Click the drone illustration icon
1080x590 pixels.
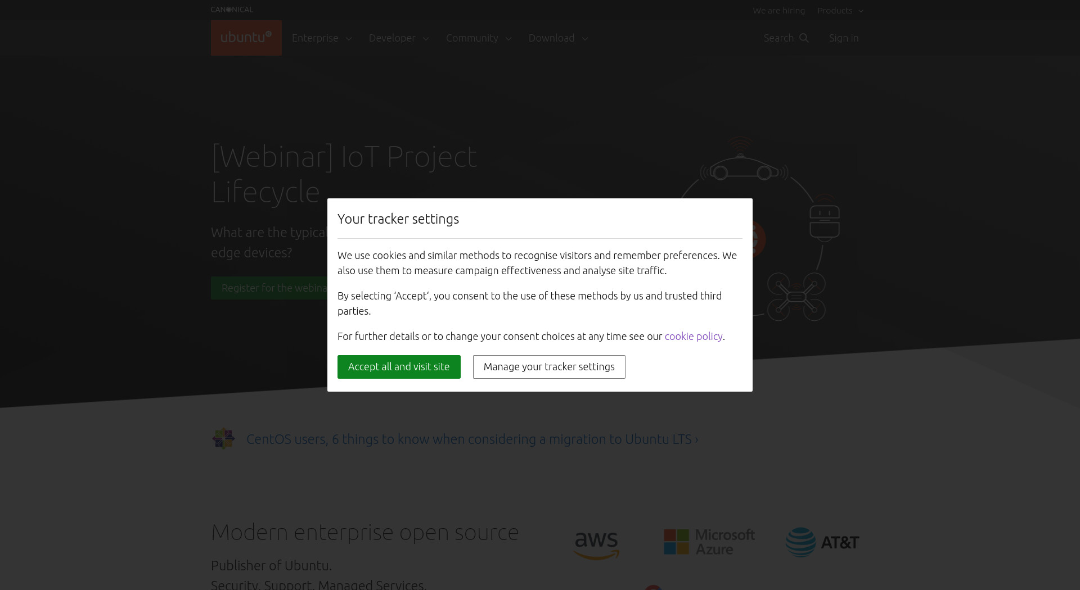(x=796, y=297)
